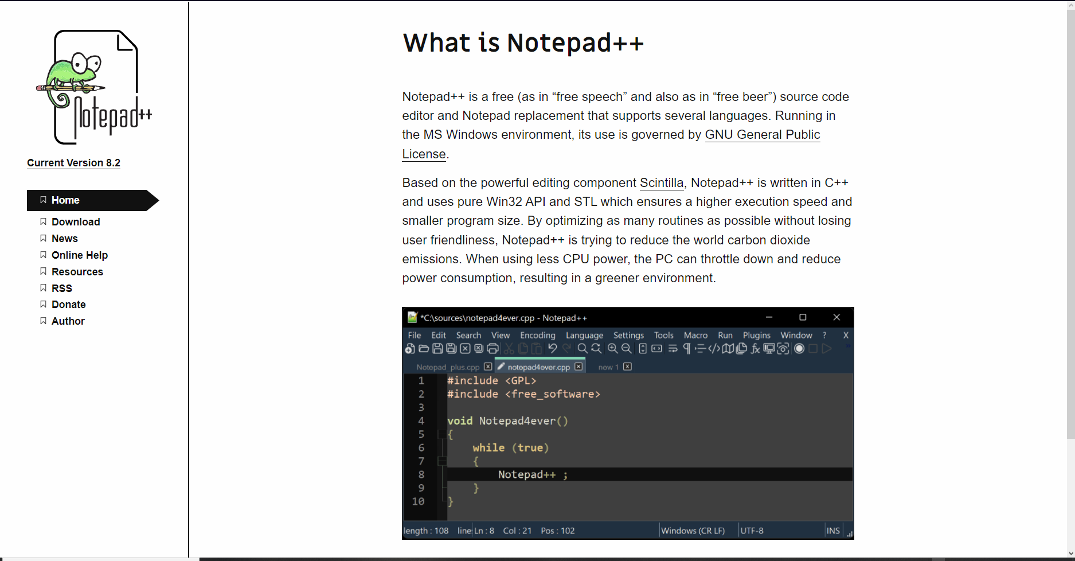
Task: Click the Close document toolbar icon
Action: [465, 349]
